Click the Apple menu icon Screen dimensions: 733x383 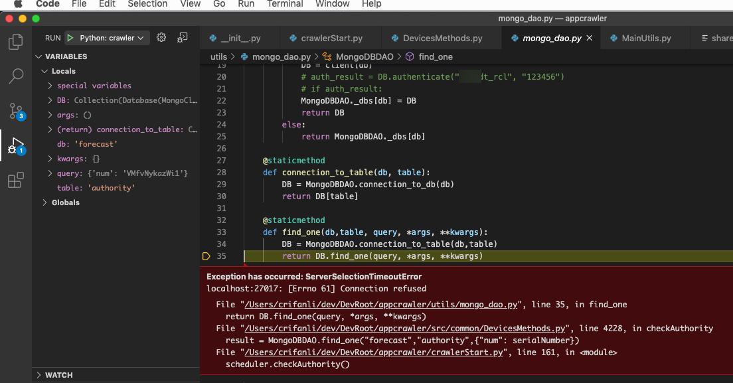[18, 4]
